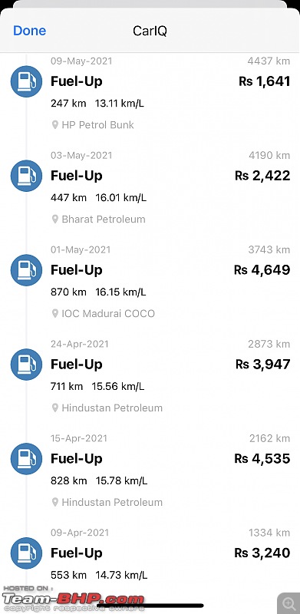Select Bharat Petroleum station label
Image resolution: width=300 pixels, height=614 pixels.
(x=104, y=220)
